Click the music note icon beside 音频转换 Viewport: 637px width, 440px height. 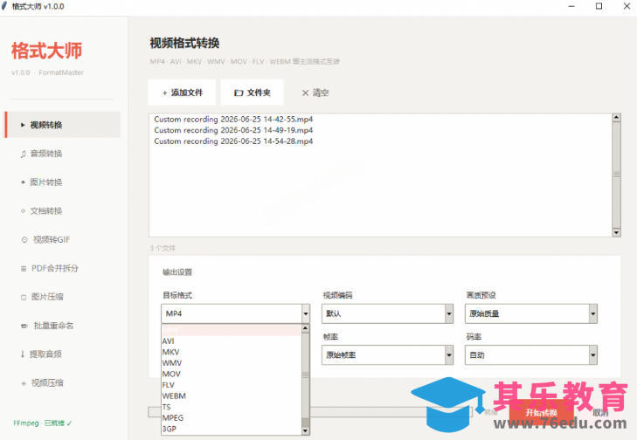tap(24, 154)
